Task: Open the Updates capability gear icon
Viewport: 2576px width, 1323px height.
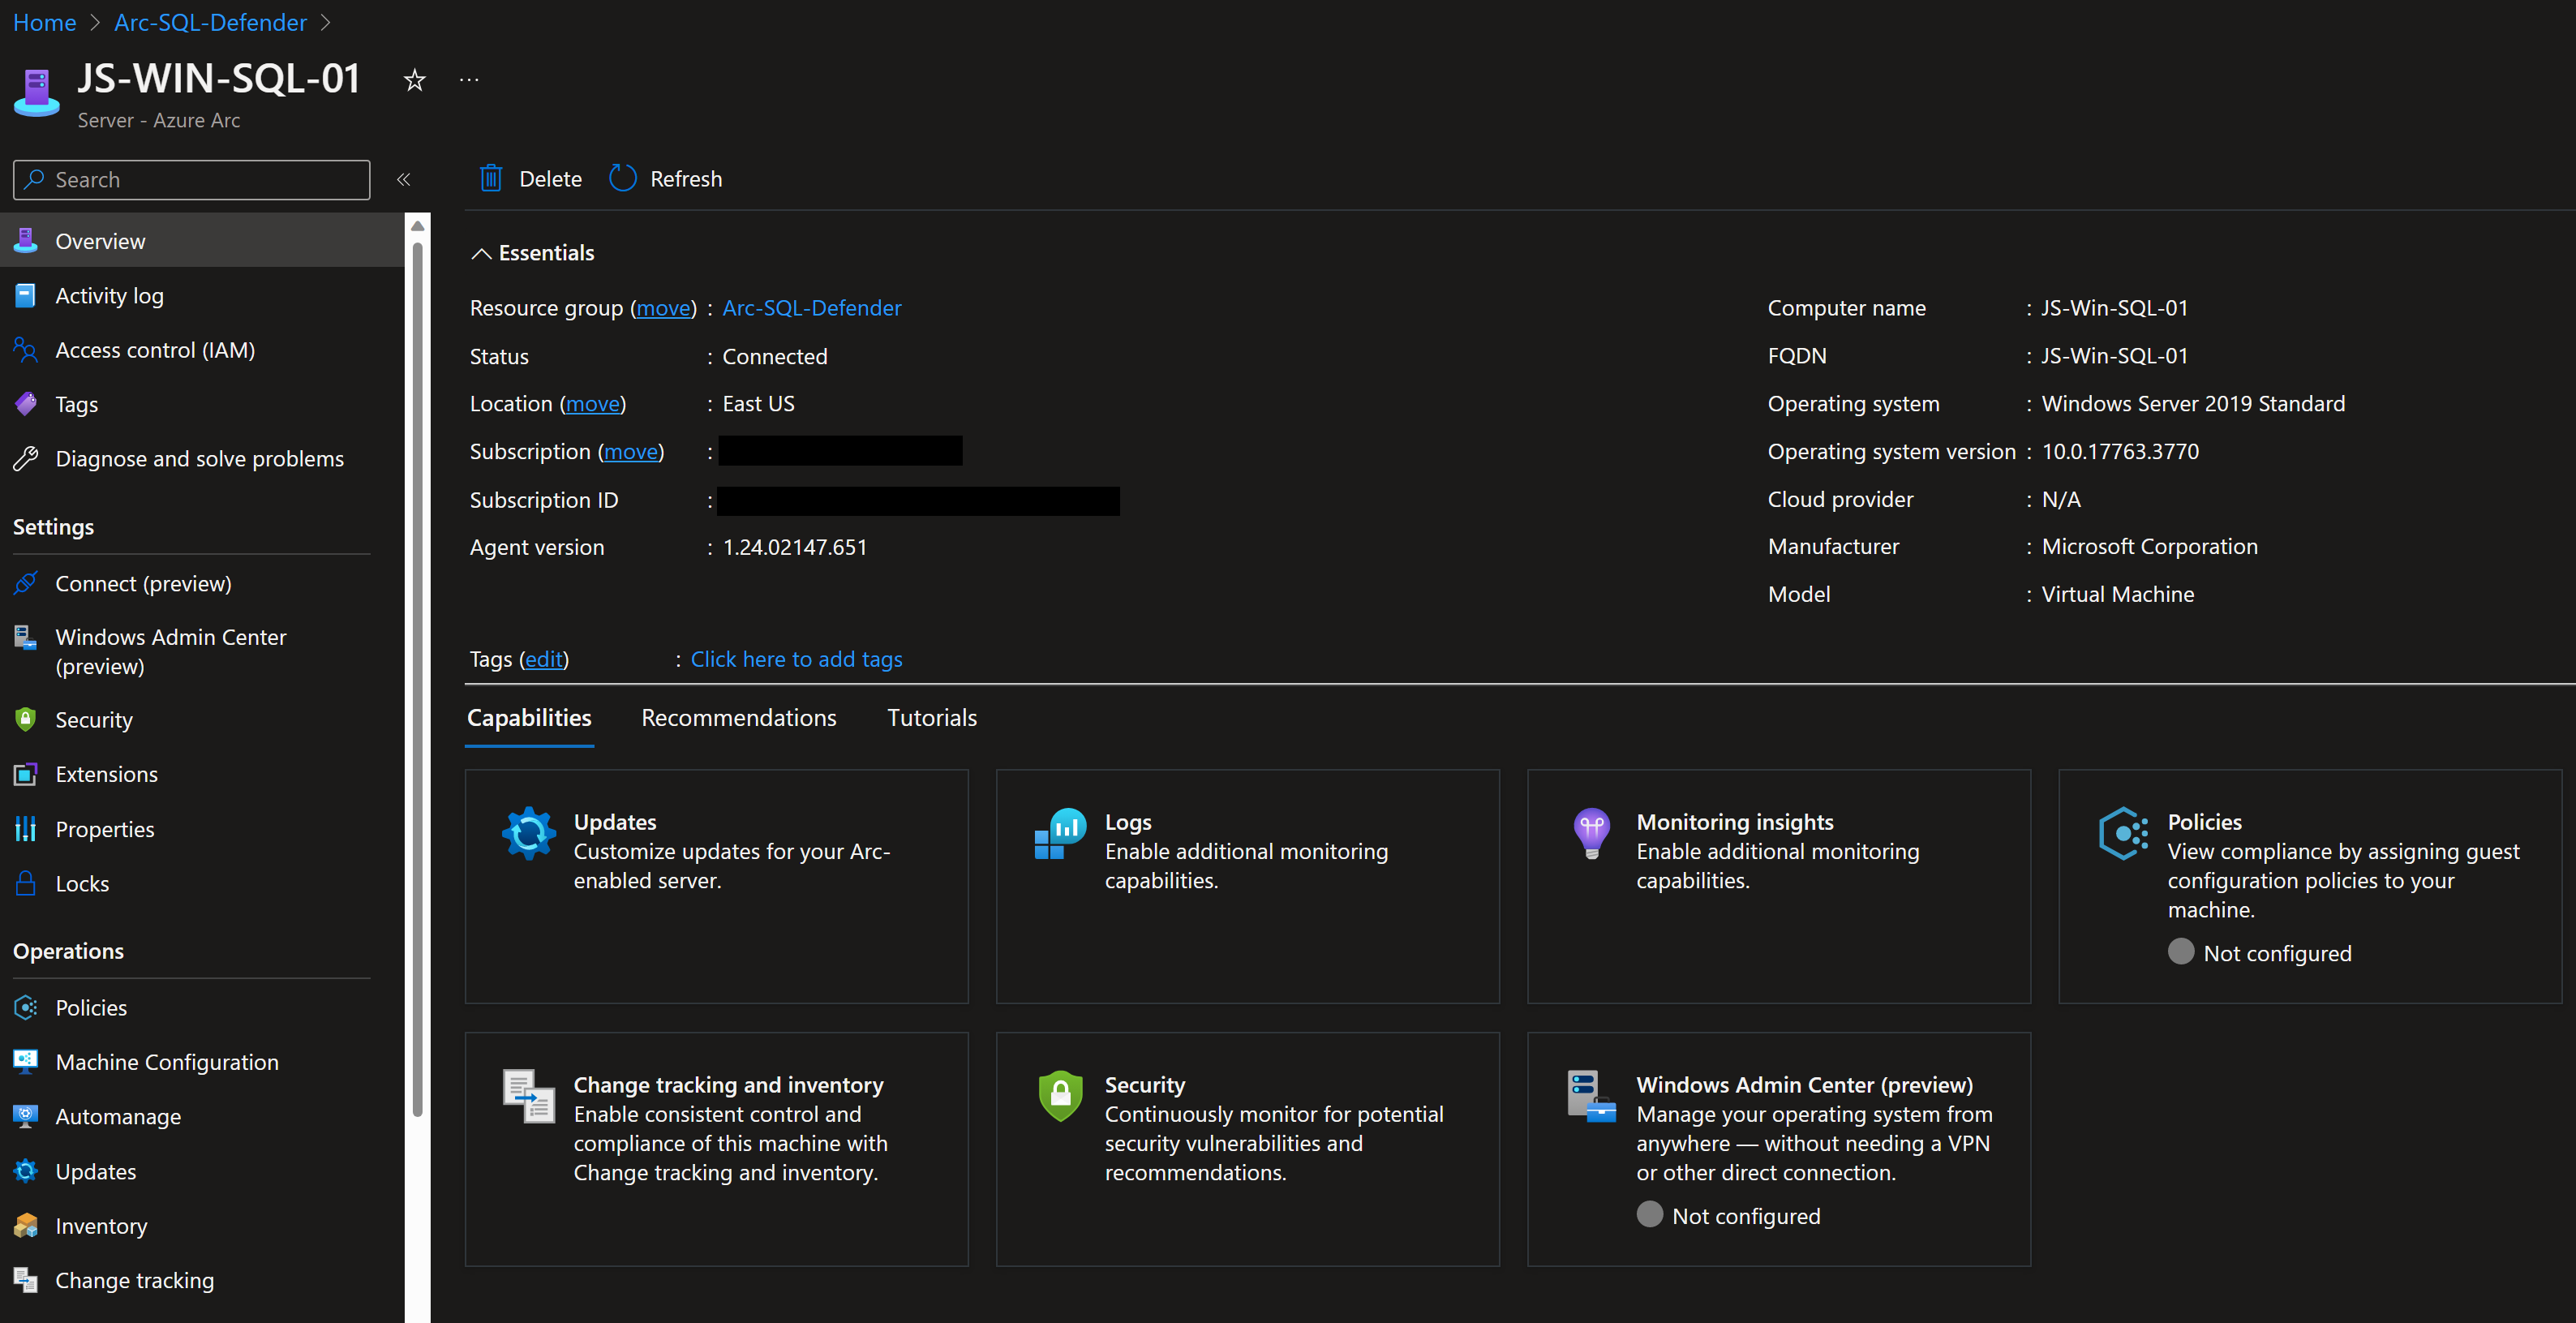Action: 528,833
